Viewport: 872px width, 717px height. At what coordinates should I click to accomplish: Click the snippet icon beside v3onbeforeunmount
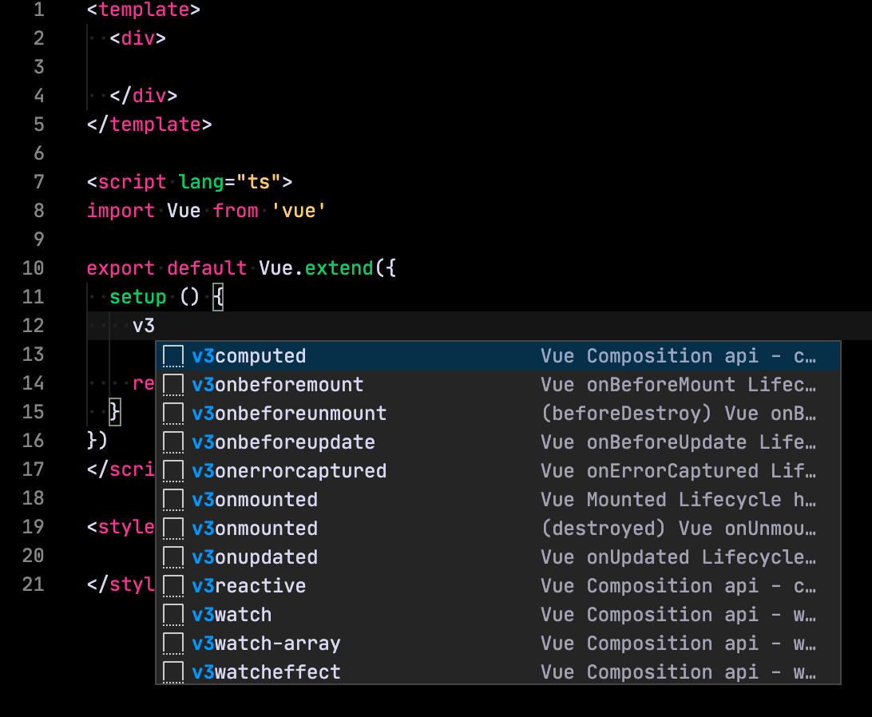tap(173, 414)
